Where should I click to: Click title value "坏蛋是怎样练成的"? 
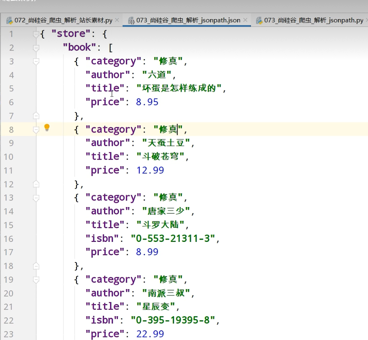click(x=179, y=88)
